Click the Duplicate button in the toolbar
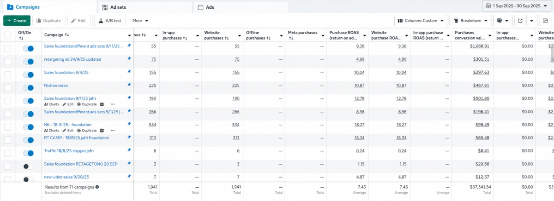Screen dimensions: 554x201 pyautogui.click(x=48, y=21)
